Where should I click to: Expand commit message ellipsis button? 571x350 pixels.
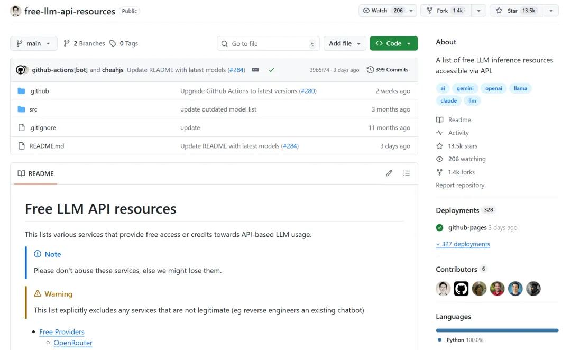(x=255, y=70)
